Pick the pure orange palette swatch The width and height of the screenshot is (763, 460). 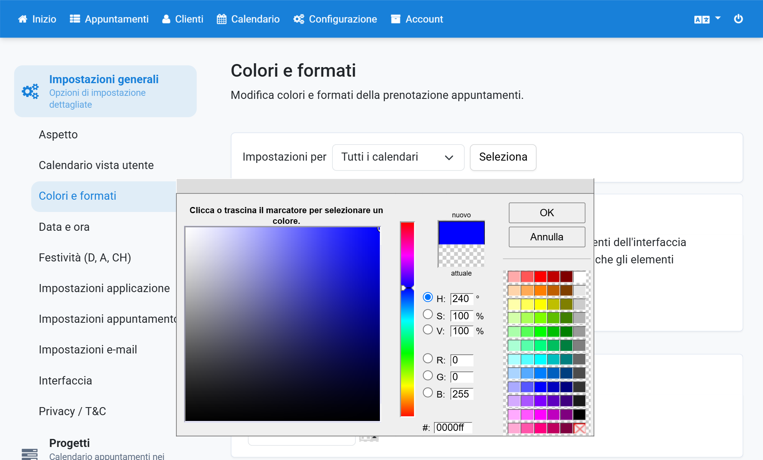540,291
